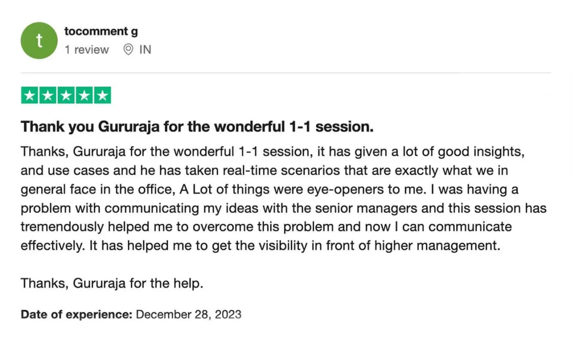575x338 pixels.
Task: Click the third green rating star
Action: [x=66, y=95]
